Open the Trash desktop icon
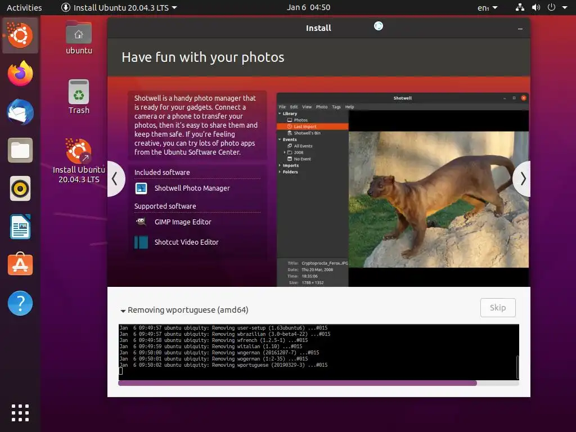576x432 pixels. pyautogui.click(x=79, y=97)
